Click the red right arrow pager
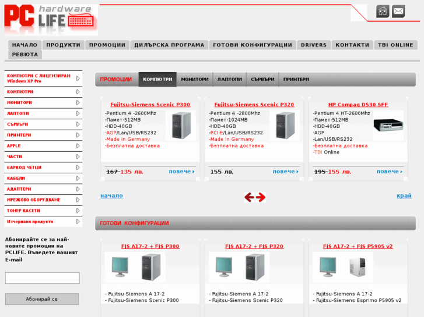Screen dimensions: 424x317 (x=261, y=197)
